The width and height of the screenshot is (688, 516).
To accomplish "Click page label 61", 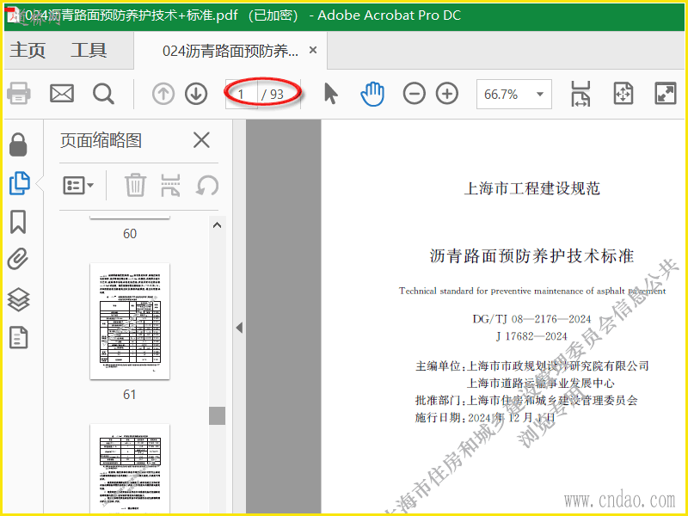I will click(x=130, y=395).
